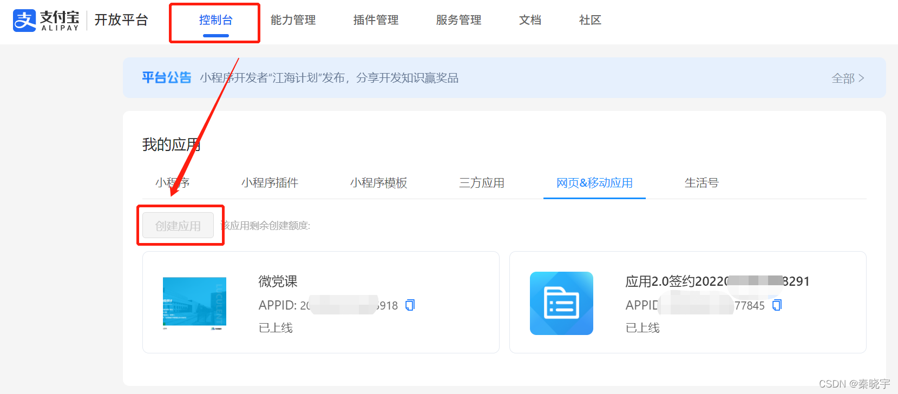Click the 该应用剩余创建额度 text
Image resolution: width=898 pixels, height=394 pixels.
coord(266,226)
